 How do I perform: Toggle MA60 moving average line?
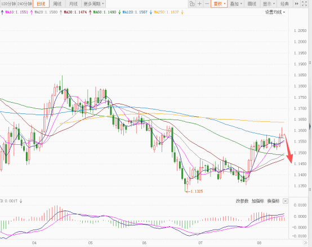tap(105, 12)
